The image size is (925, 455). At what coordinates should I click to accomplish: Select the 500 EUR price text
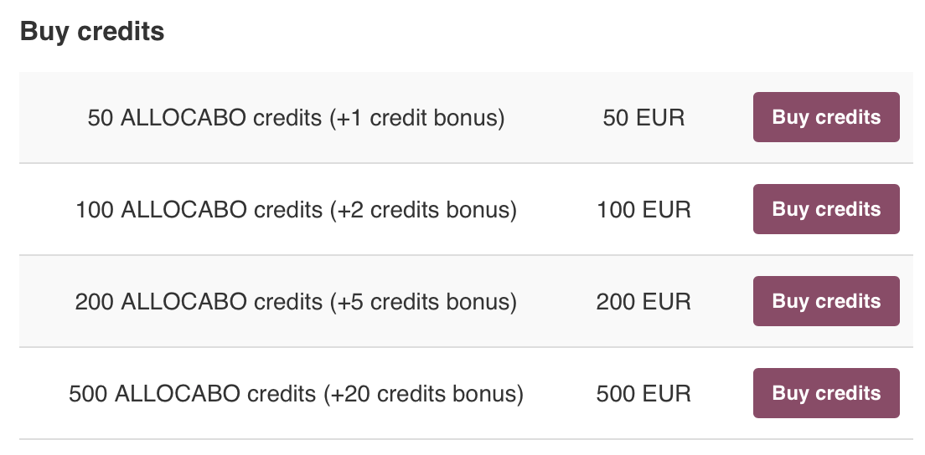(x=643, y=394)
